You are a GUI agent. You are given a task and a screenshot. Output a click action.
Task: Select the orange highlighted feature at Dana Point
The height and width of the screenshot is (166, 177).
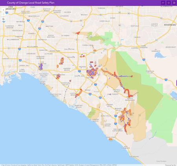click(x=111, y=139)
